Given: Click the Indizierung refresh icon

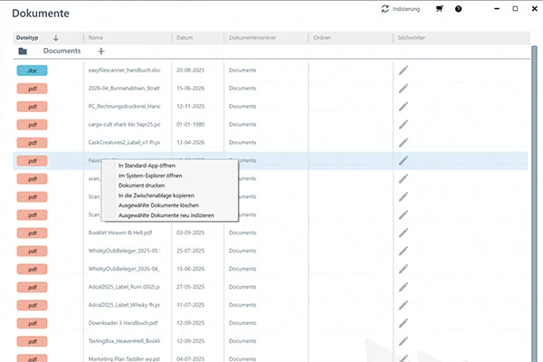Looking at the screenshot, I should point(386,9).
